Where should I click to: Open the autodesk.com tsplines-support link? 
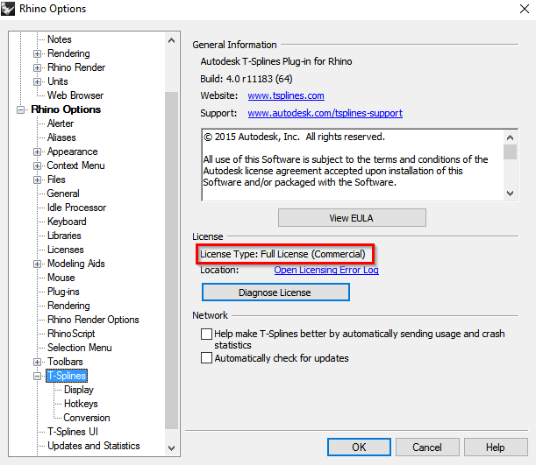[x=325, y=113]
